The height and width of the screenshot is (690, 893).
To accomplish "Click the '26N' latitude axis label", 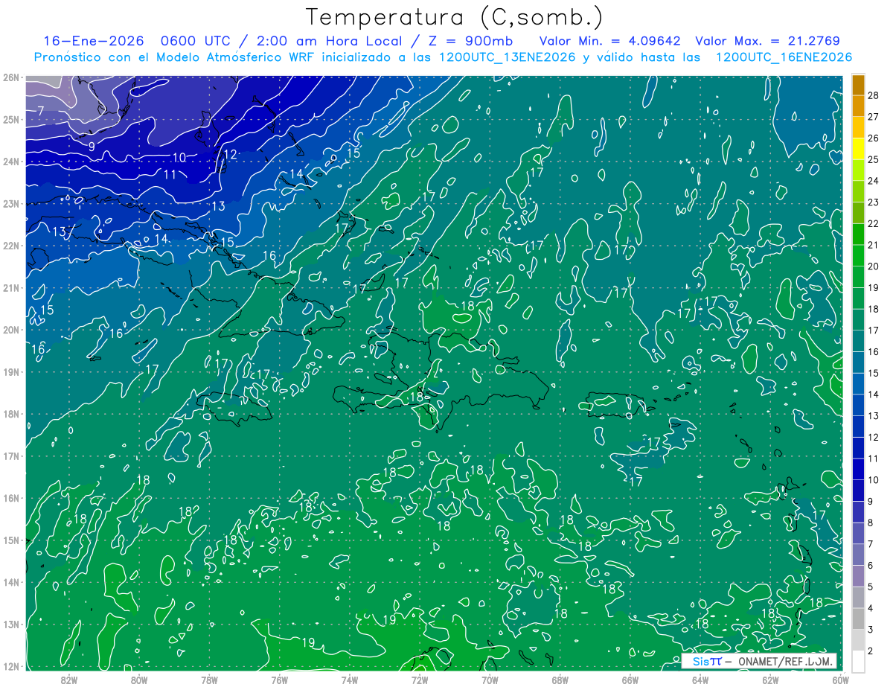I will point(11,77).
